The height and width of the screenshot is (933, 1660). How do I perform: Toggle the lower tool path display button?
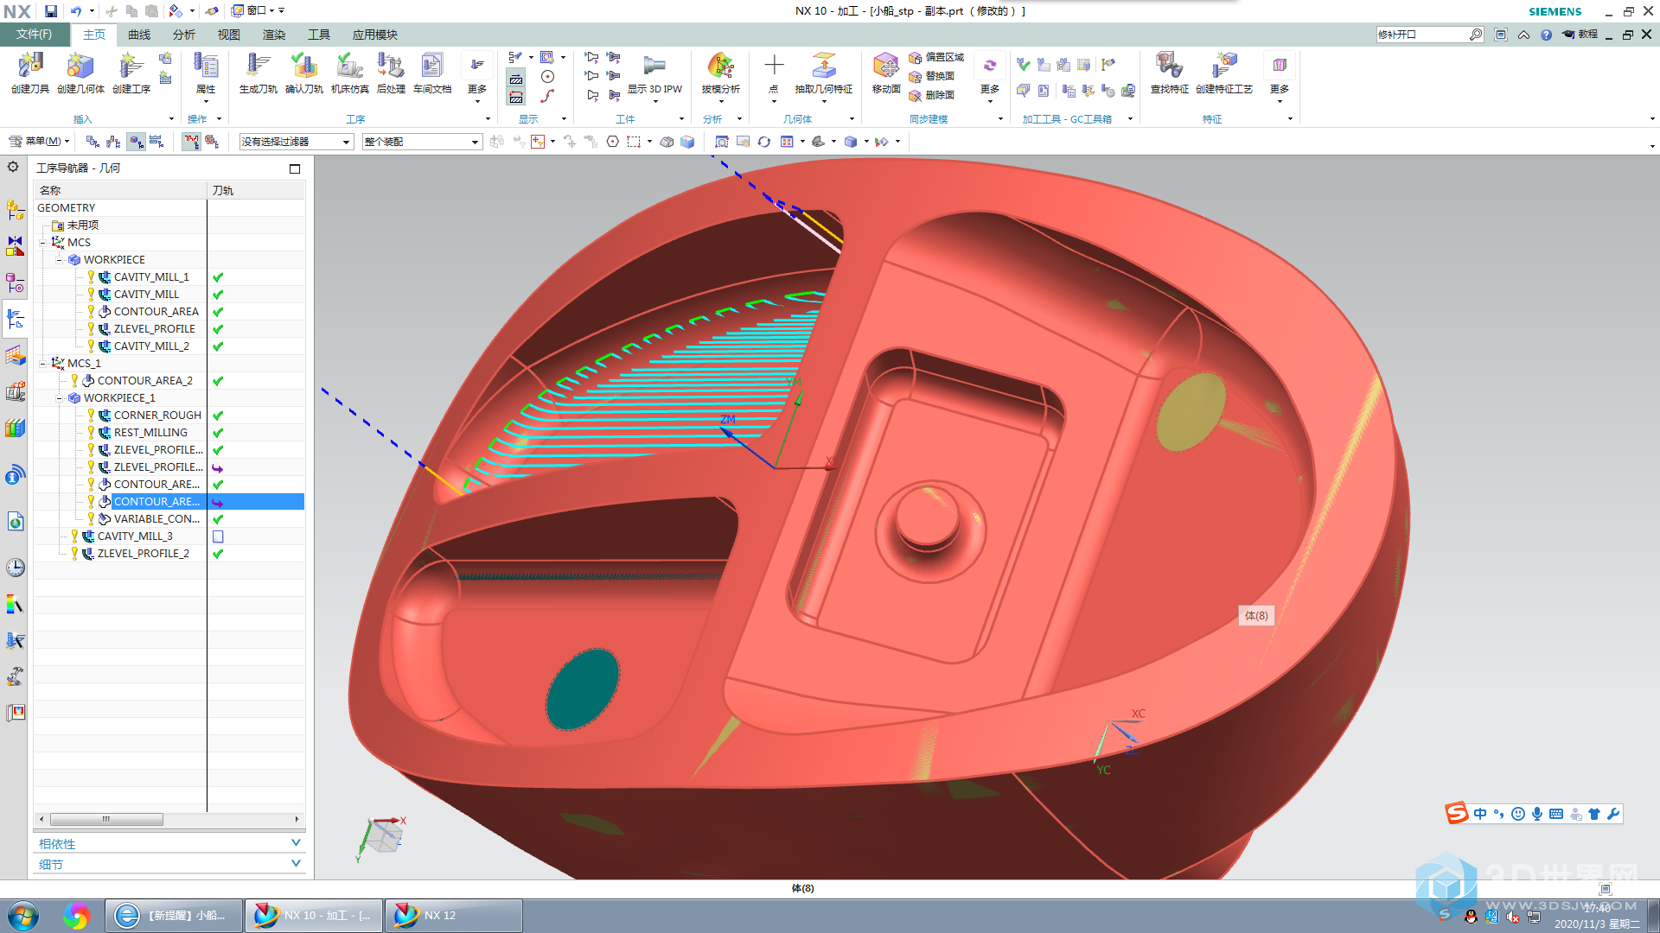coord(516,98)
